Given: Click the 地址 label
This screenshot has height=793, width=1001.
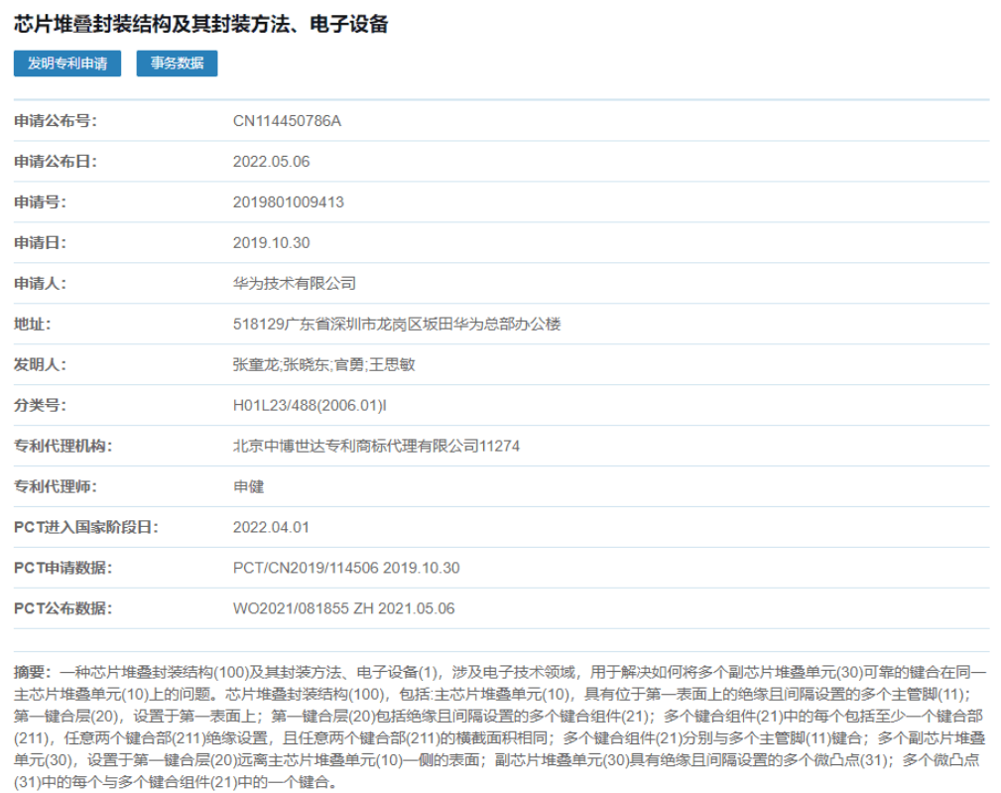Looking at the screenshot, I should tap(33, 325).
